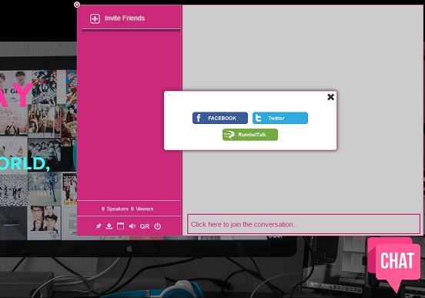
Task: Click the pop-out window icon
Action: pyautogui.click(x=120, y=226)
